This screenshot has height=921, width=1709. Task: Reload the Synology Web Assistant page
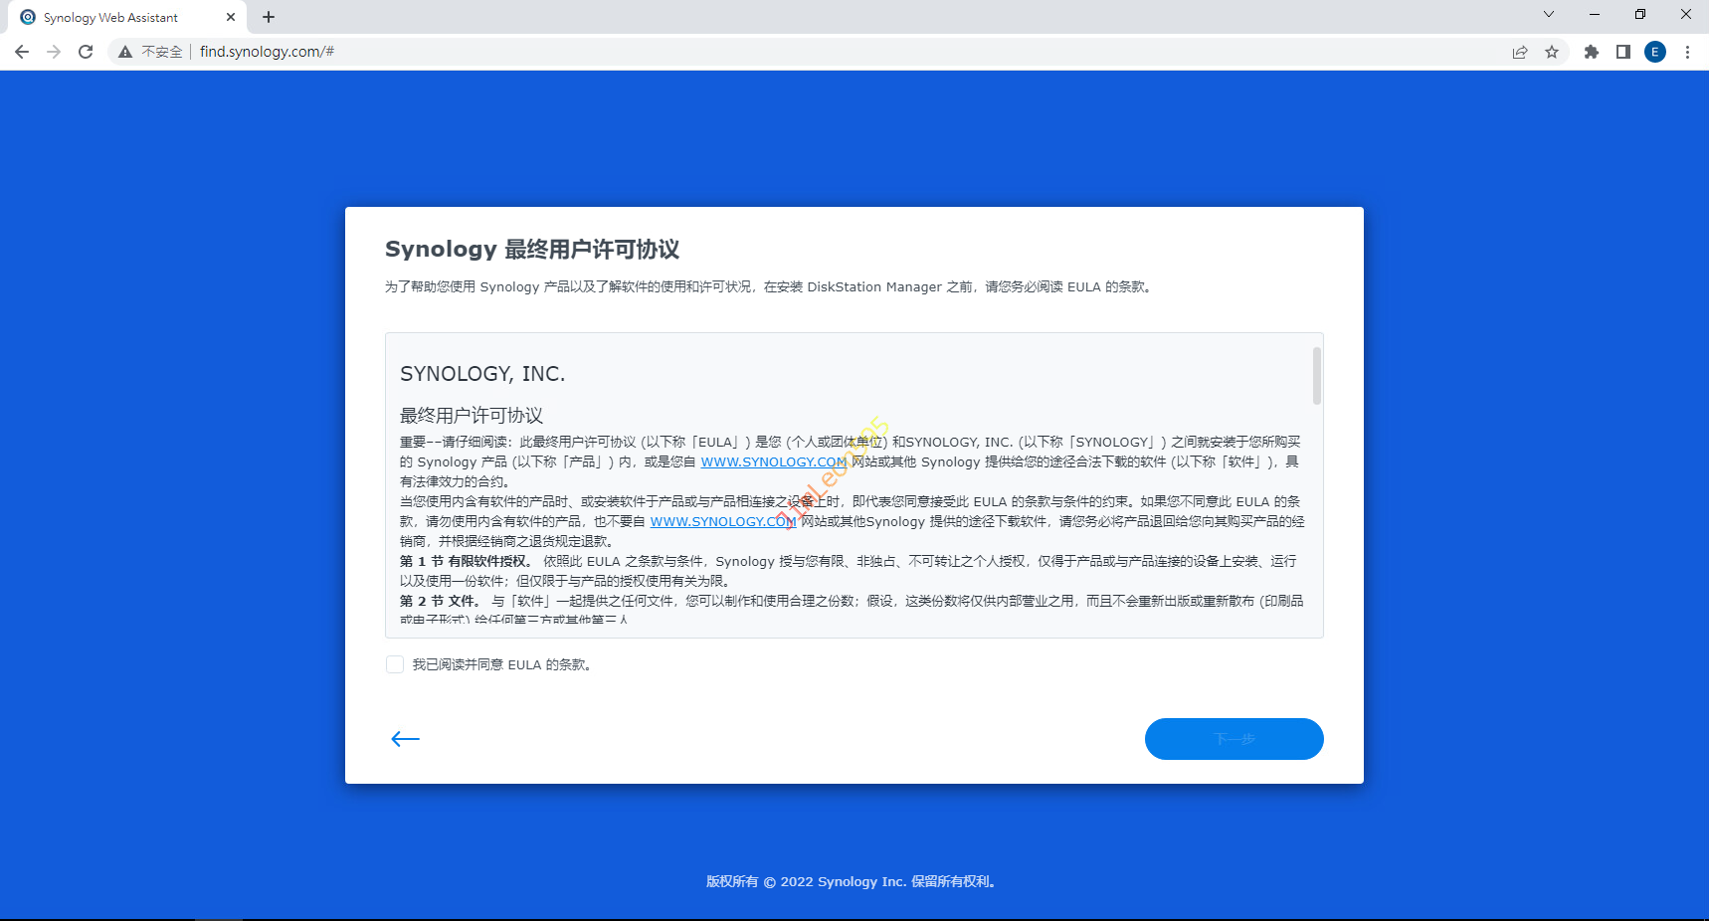point(86,52)
